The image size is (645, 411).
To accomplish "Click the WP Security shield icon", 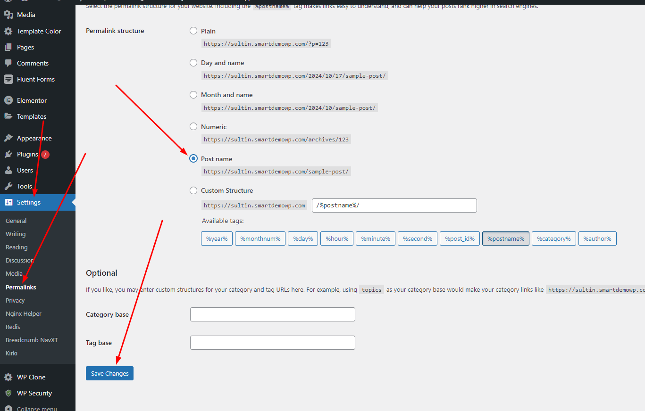I will point(8,393).
